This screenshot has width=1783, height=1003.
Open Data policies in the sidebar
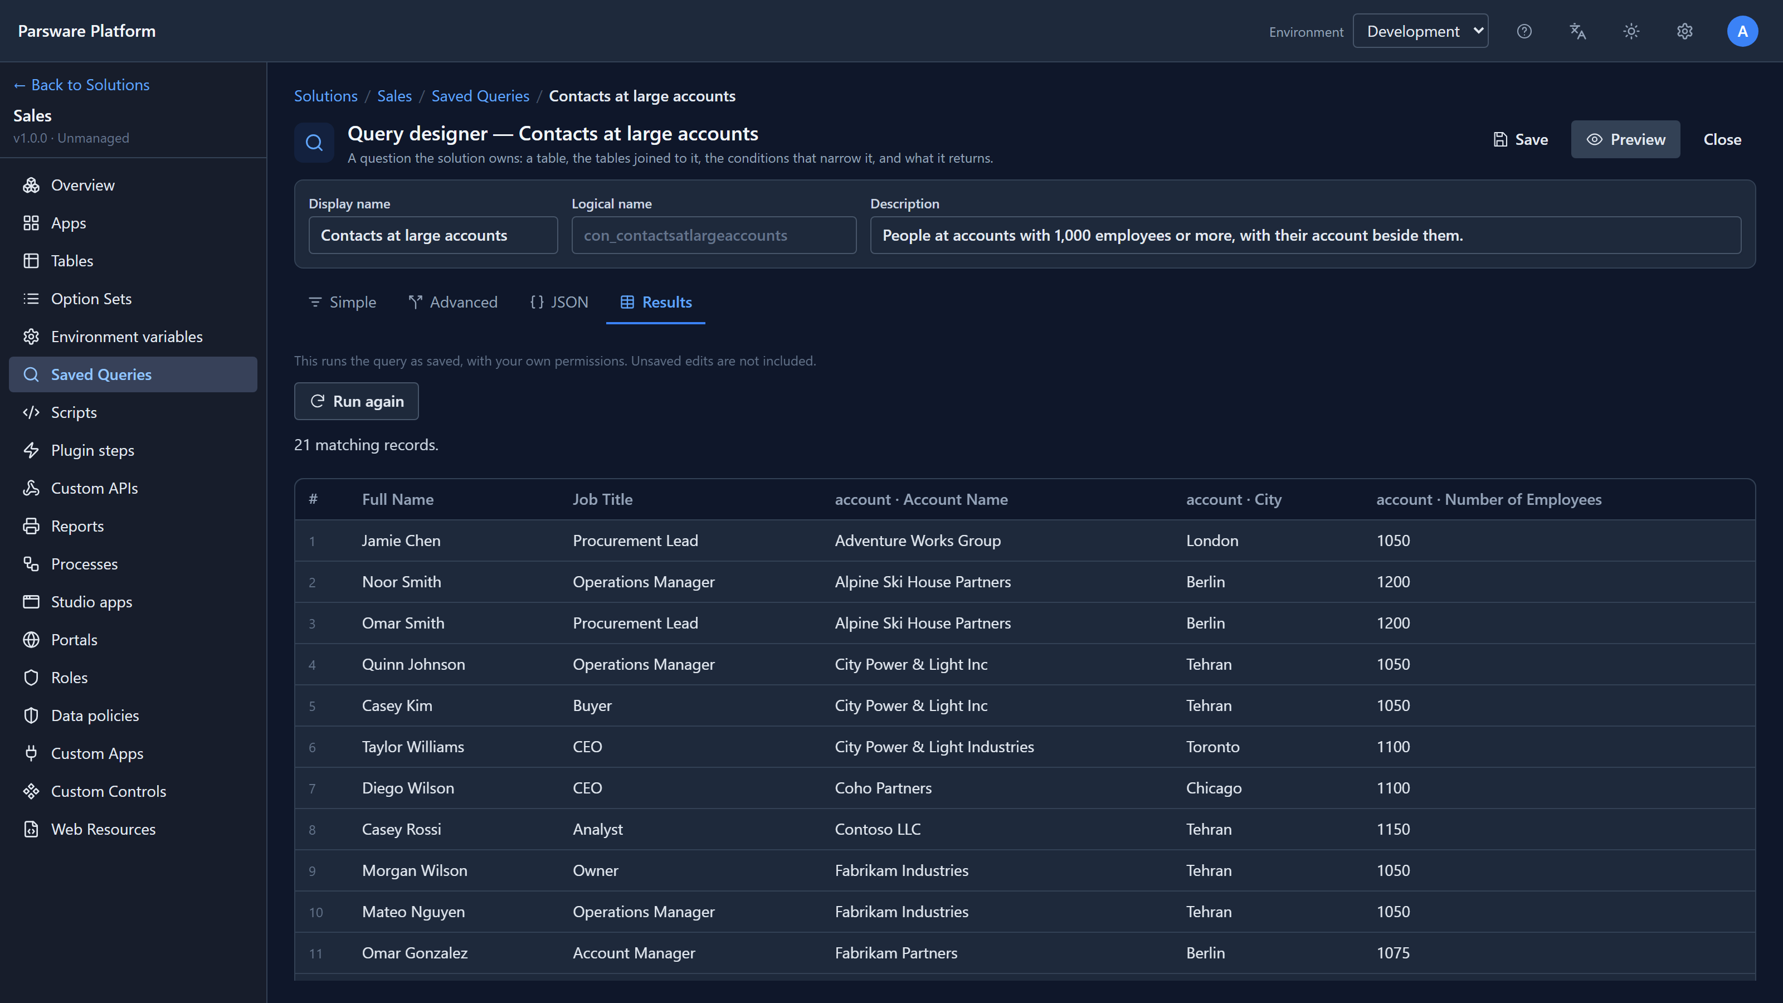133,715
